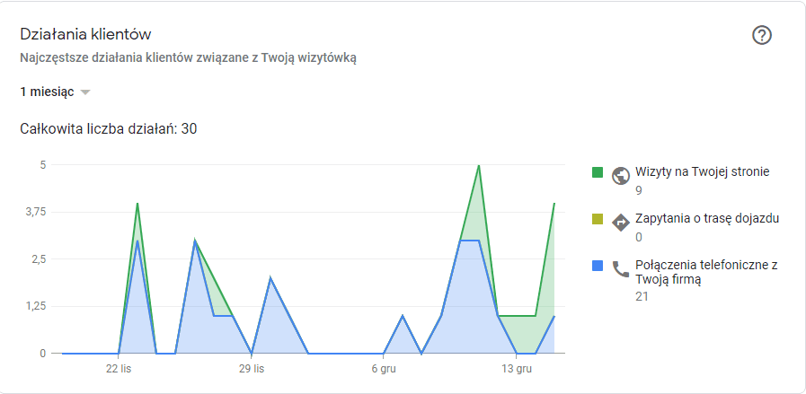The height and width of the screenshot is (394, 806).
Task: Toggle blue Połączenia telefoniczne swatch
Action: point(598,266)
